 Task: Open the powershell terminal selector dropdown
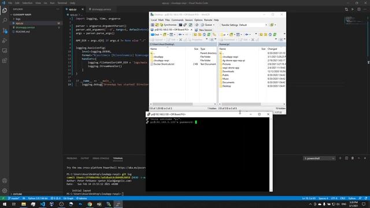coord(319,158)
